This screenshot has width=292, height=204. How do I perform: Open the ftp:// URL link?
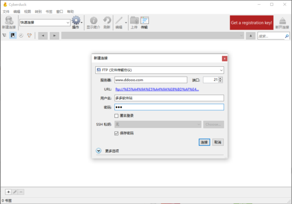157,89
